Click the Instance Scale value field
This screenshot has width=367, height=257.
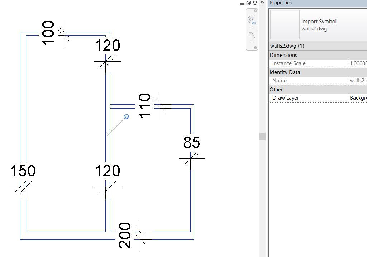click(358, 63)
